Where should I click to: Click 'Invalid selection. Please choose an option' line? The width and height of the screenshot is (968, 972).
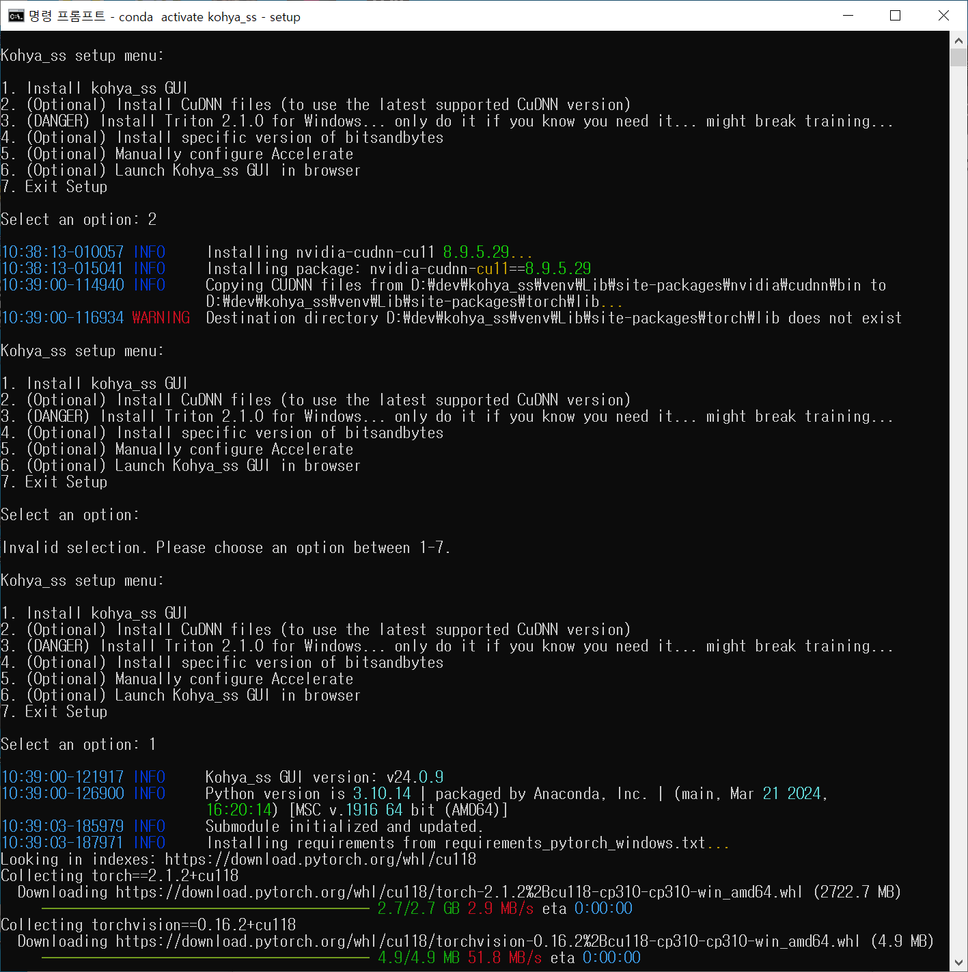226,548
